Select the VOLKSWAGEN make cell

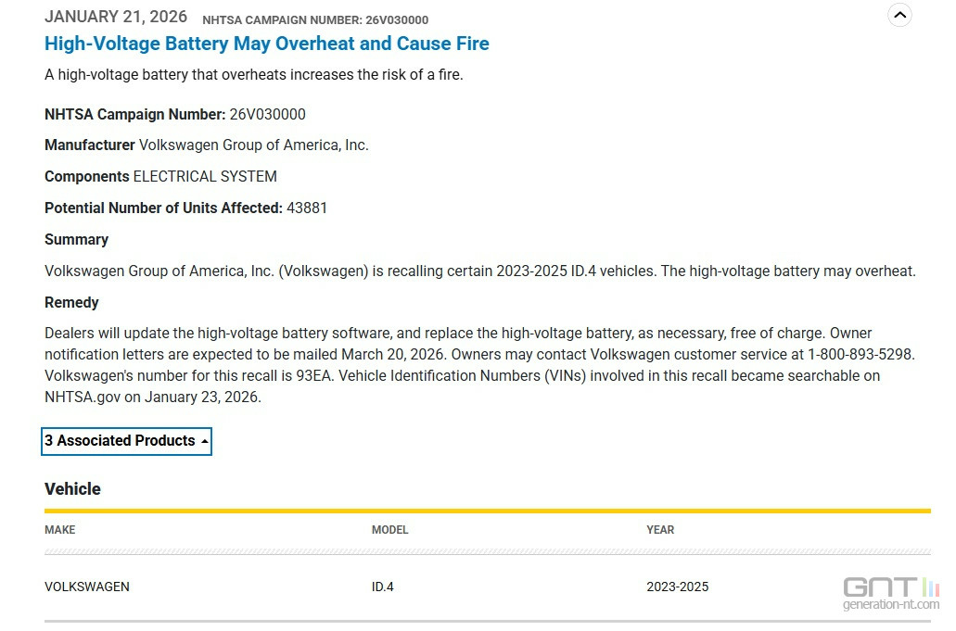point(87,587)
